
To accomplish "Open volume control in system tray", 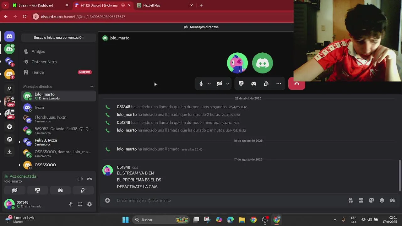I will 370,220.
